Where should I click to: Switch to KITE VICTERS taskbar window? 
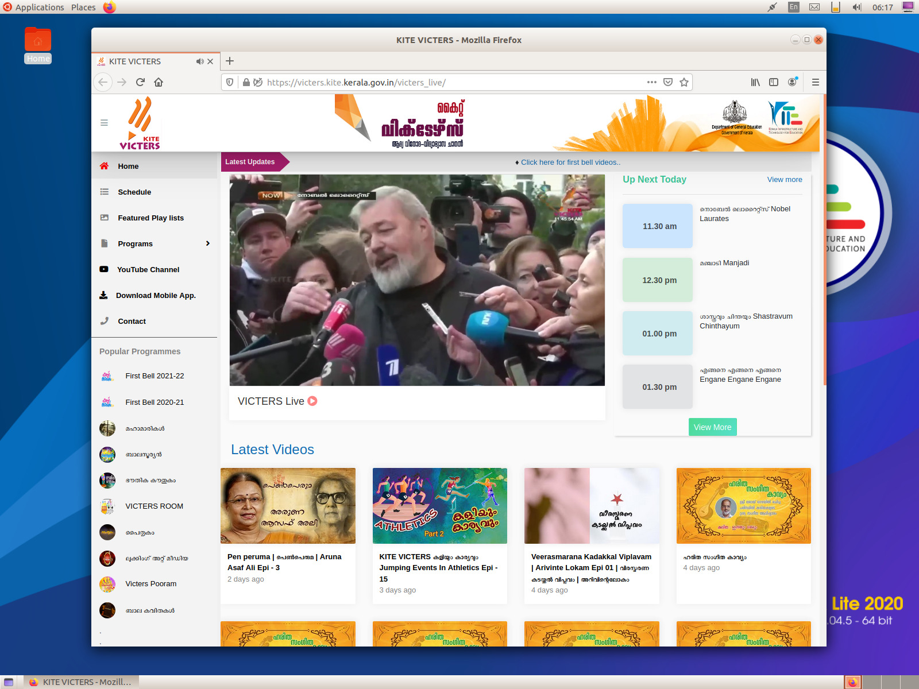[81, 682]
